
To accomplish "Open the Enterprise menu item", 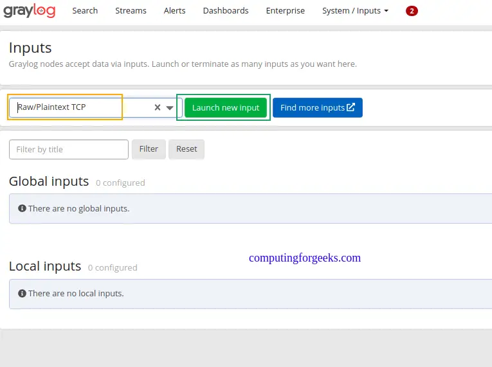I will [286, 11].
